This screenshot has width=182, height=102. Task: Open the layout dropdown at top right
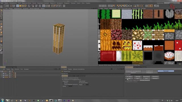(171, 3)
